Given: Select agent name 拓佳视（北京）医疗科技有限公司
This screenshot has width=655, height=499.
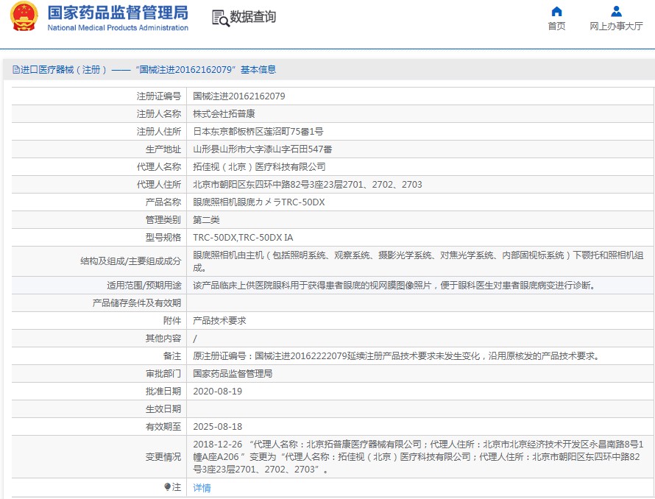Looking at the screenshot, I should point(259,167).
